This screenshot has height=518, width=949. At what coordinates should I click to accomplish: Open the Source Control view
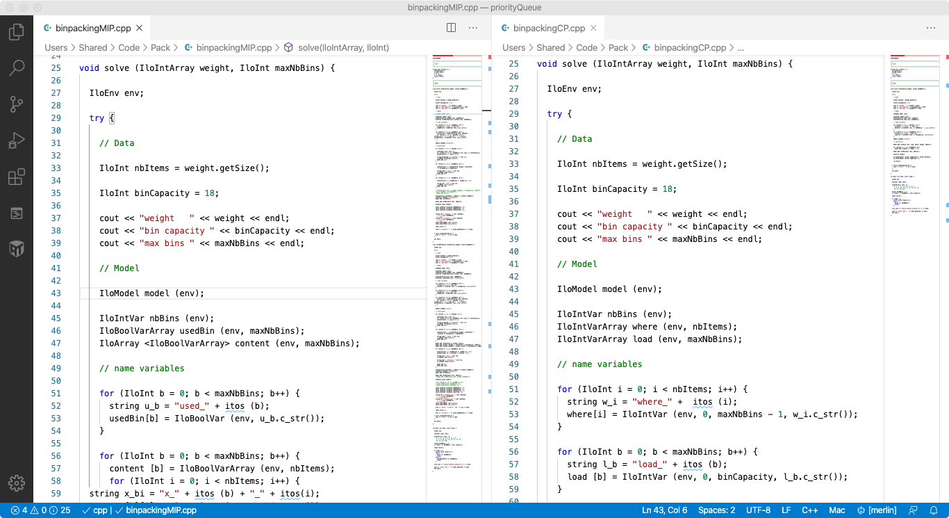tap(17, 104)
